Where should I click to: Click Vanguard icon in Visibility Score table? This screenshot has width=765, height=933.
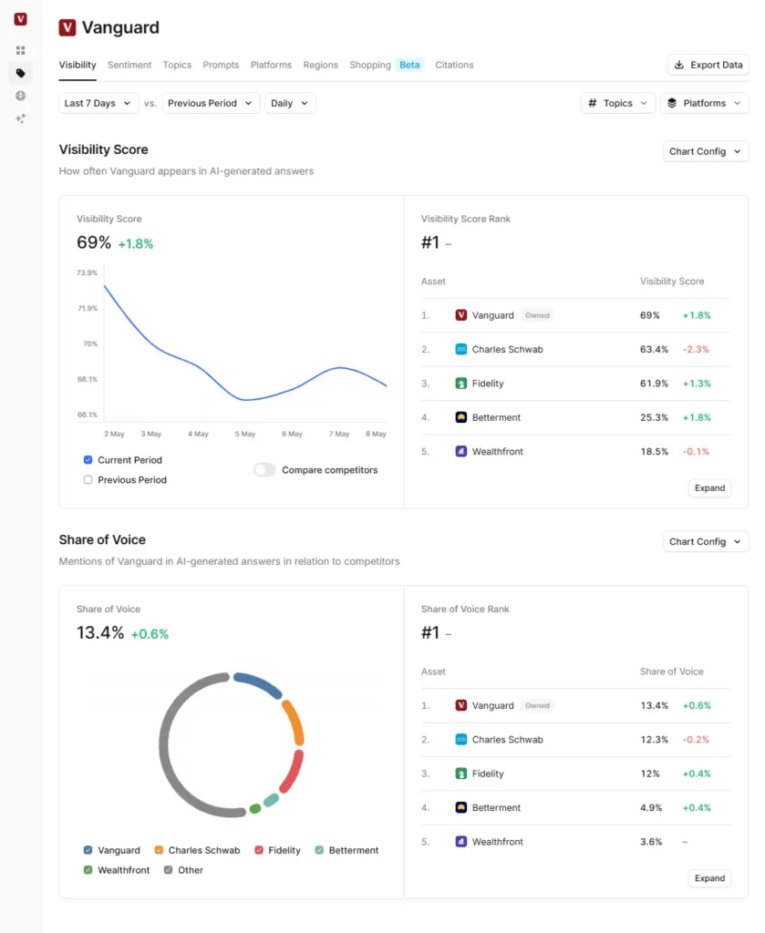[460, 315]
